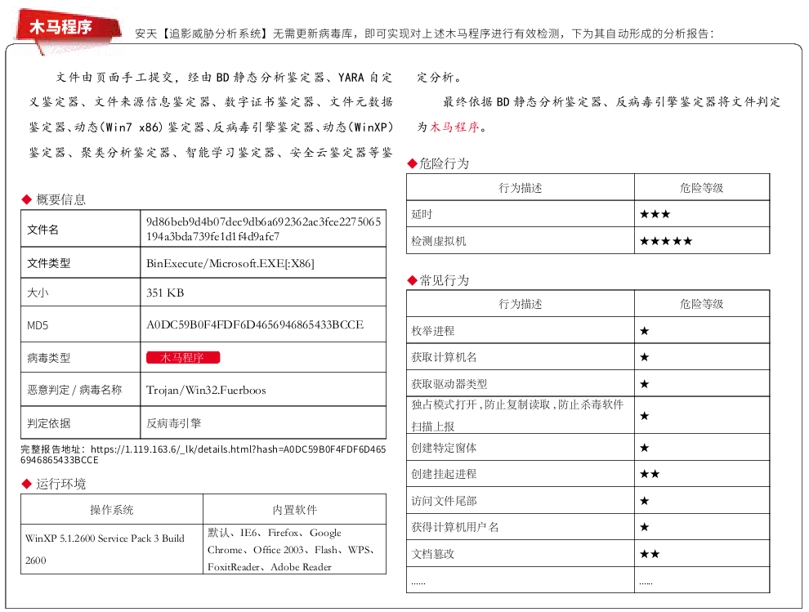The width and height of the screenshot is (809, 612).
Task: Click 危险等级 header in 常见行为 table
Action: [x=702, y=304]
